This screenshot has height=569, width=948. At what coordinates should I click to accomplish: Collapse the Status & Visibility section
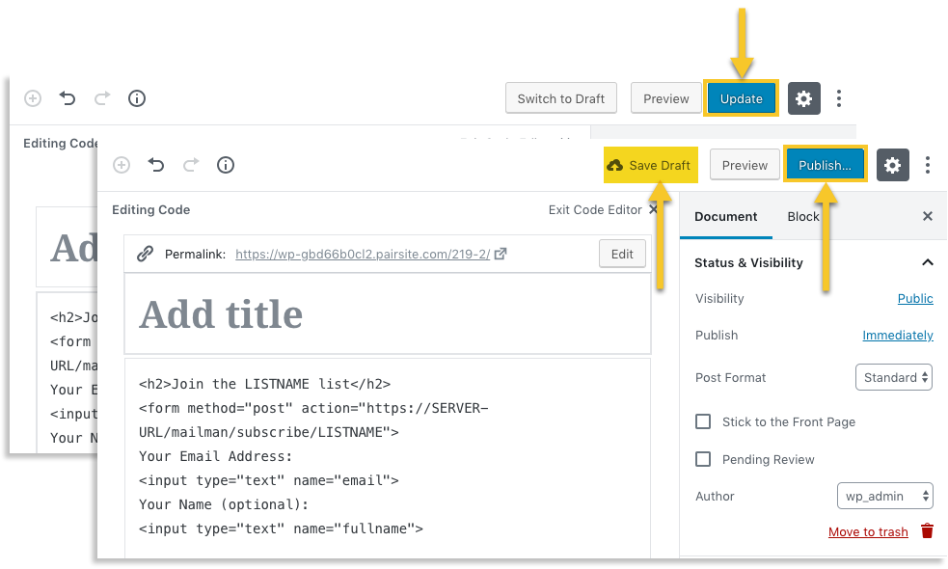click(x=927, y=262)
